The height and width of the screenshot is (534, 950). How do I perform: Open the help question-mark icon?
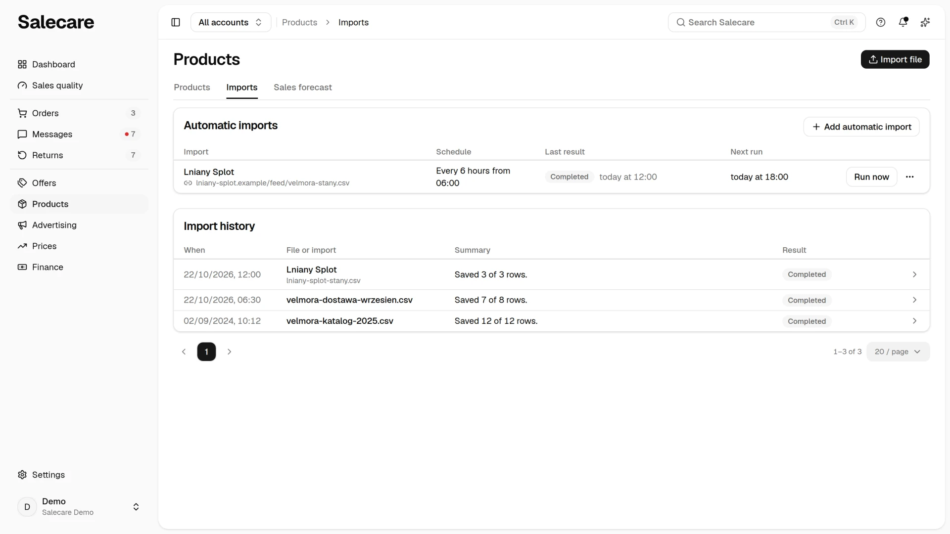coord(881,22)
